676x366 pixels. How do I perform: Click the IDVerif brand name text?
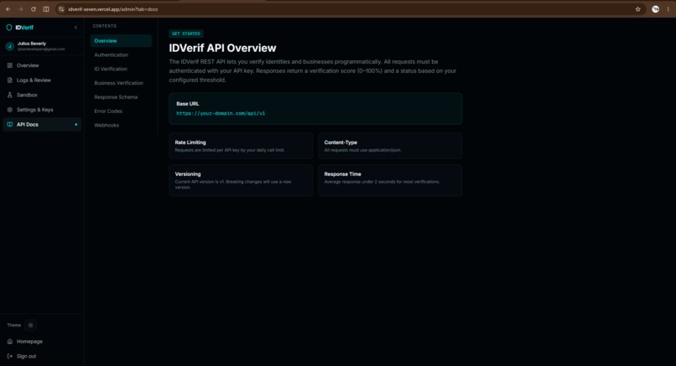(x=24, y=28)
